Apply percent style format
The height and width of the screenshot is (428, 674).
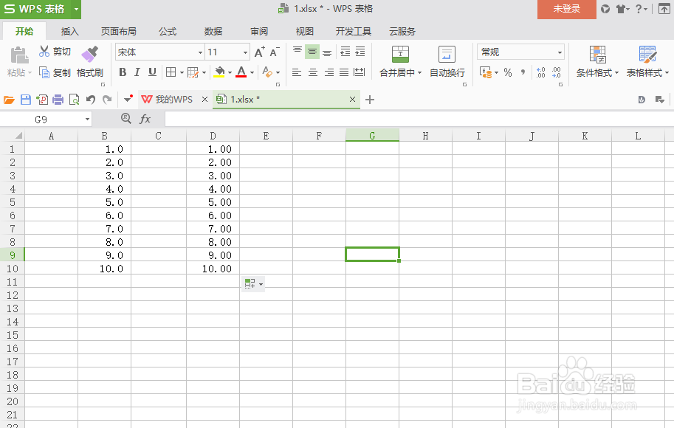(508, 72)
